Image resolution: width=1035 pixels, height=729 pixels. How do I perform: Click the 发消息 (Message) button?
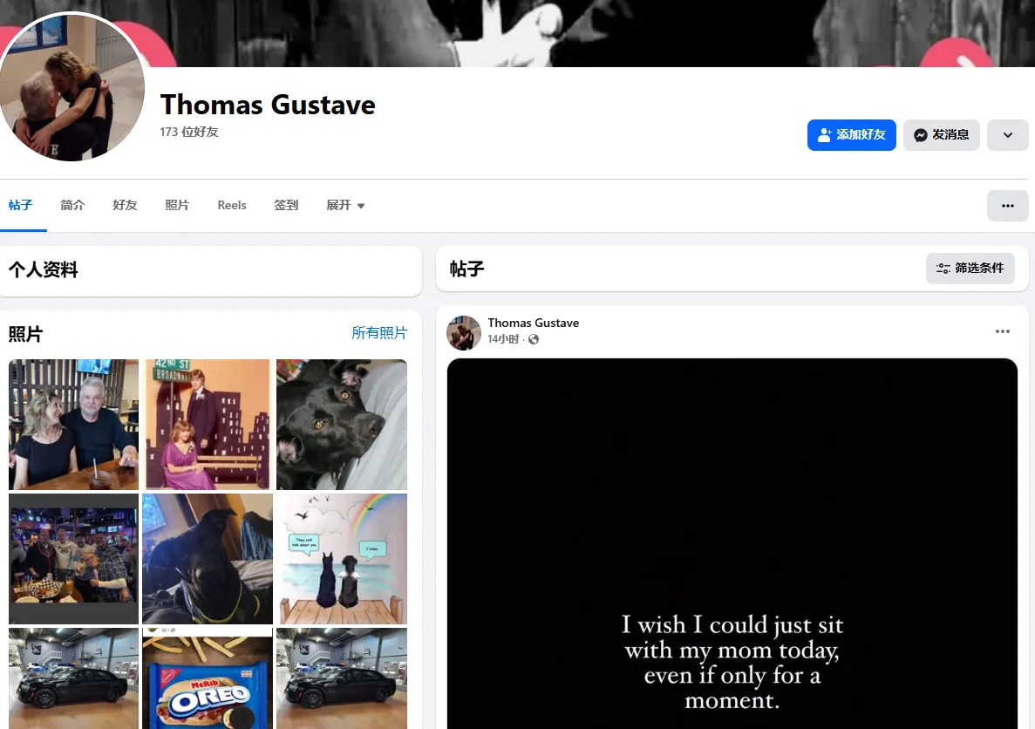point(942,134)
